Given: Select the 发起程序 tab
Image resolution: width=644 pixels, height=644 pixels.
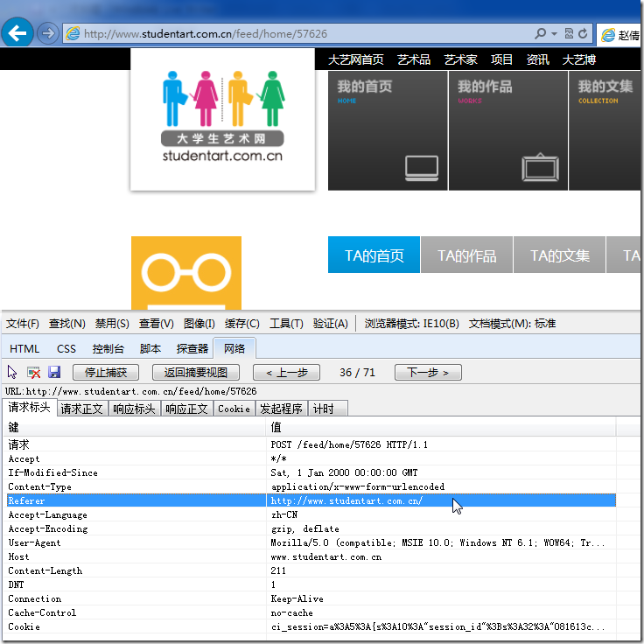Looking at the screenshot, I should point(282,409).
